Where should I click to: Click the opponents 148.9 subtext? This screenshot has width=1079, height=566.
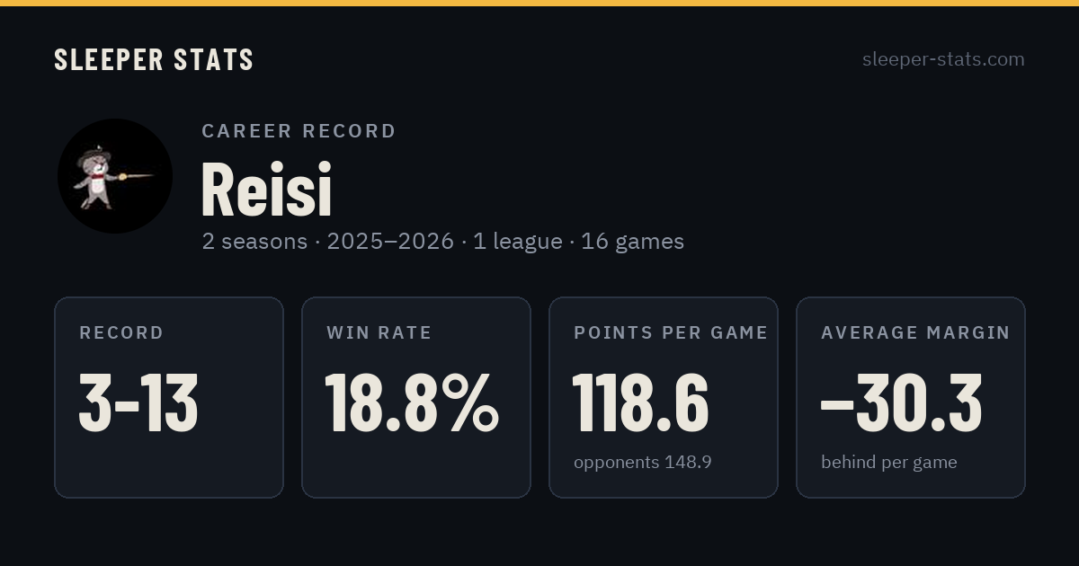click(x=643, y=462)
